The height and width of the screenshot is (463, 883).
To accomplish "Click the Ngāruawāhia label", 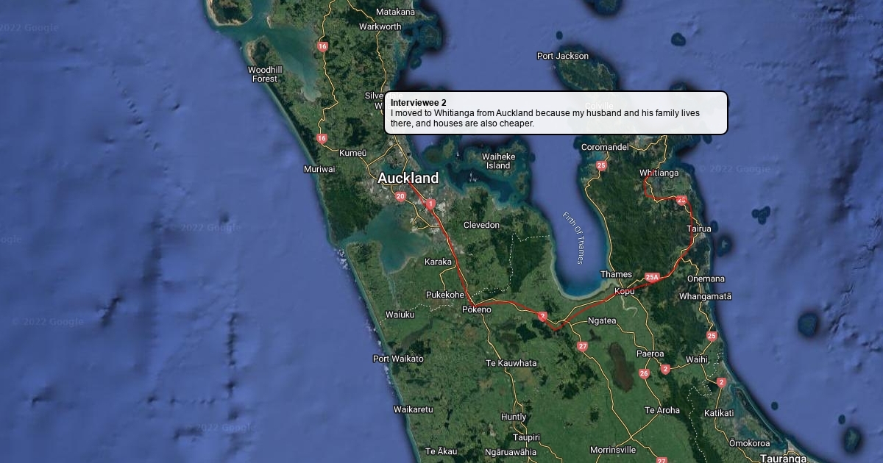I will (511, 452).
